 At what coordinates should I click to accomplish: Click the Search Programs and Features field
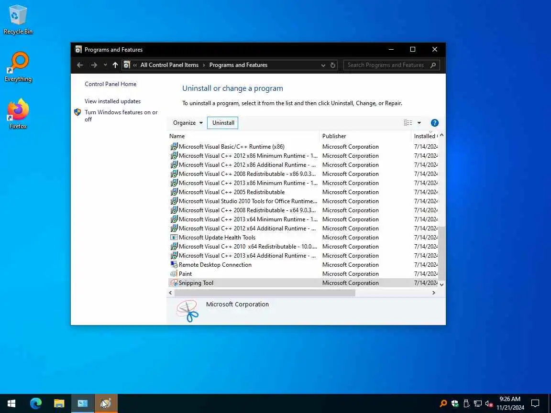pos(391,65)
